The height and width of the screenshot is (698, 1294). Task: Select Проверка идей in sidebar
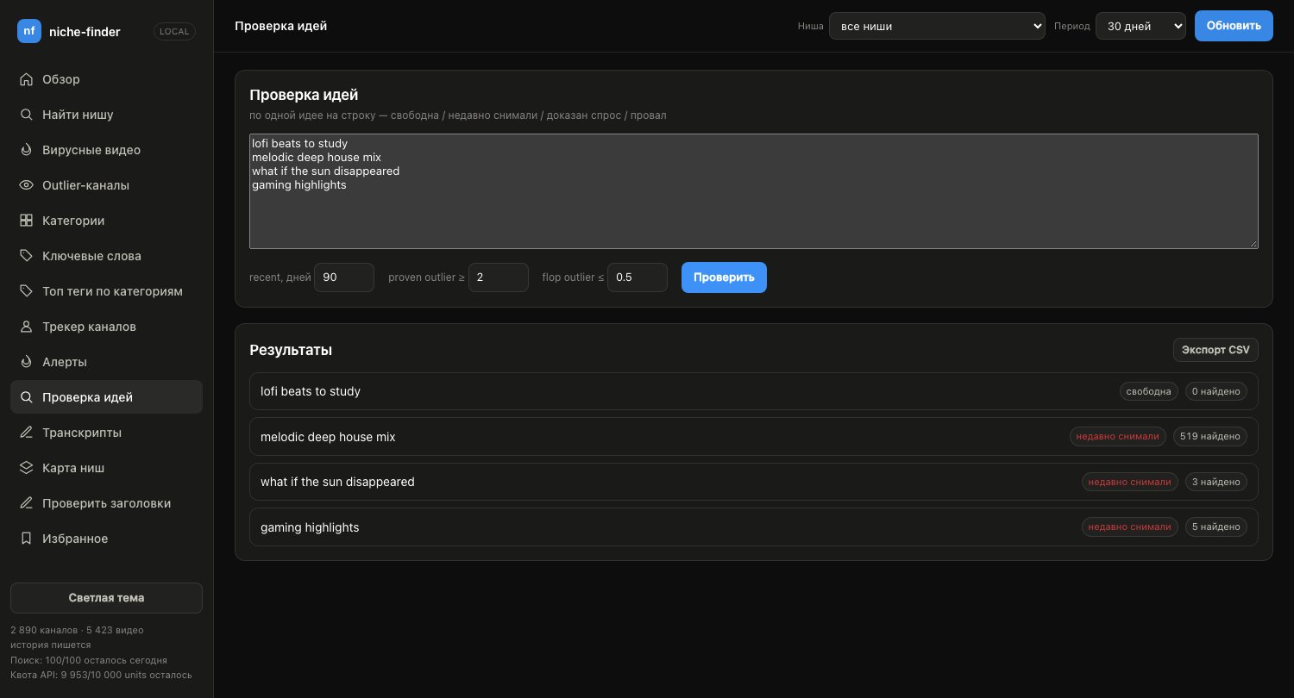pos(106,397)
